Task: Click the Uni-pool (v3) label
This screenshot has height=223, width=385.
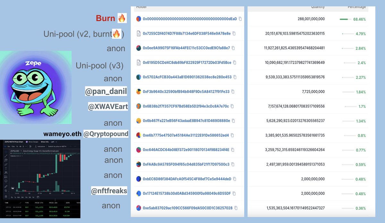Action: click(x=99, y=66)
